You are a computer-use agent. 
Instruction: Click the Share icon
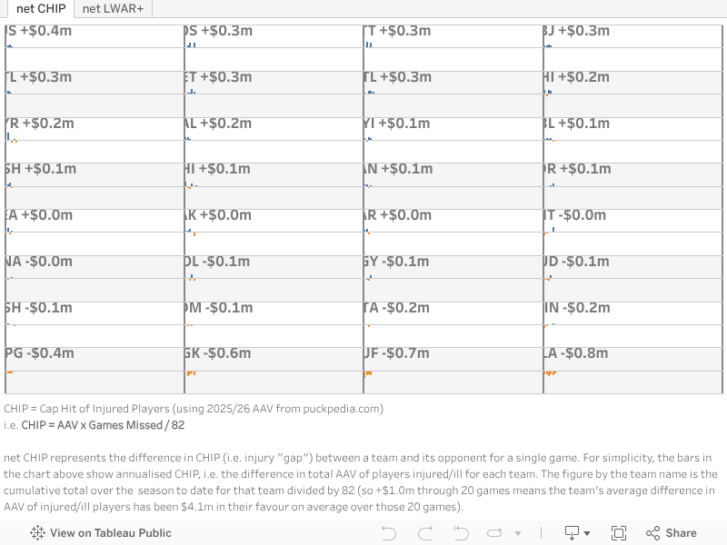652,533
